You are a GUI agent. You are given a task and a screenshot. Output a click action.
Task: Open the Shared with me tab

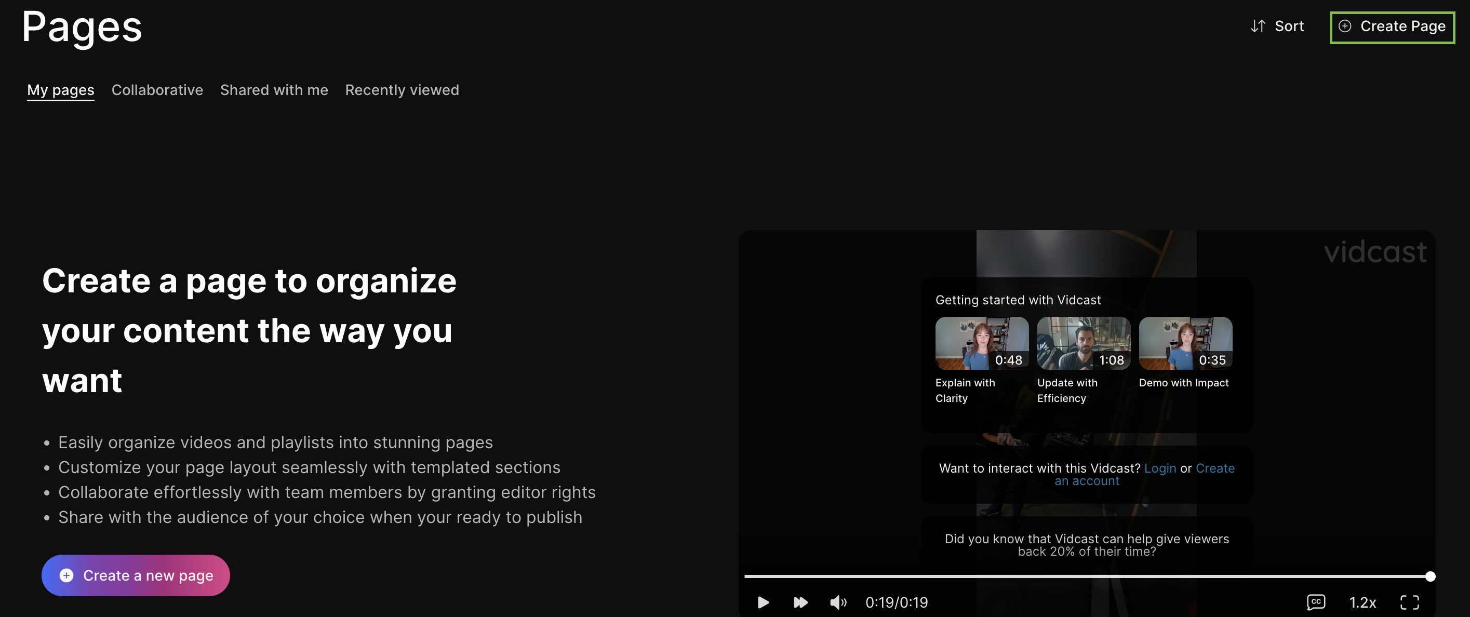[x=274, y=90]
